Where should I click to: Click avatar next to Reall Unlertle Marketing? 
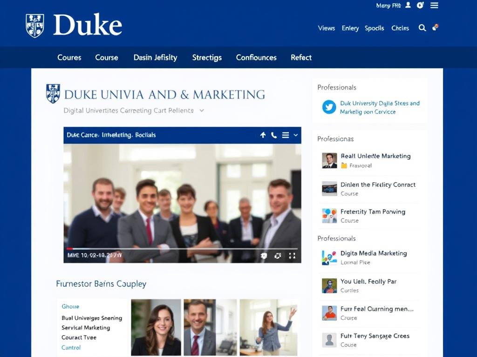click(x=329, y=160)
